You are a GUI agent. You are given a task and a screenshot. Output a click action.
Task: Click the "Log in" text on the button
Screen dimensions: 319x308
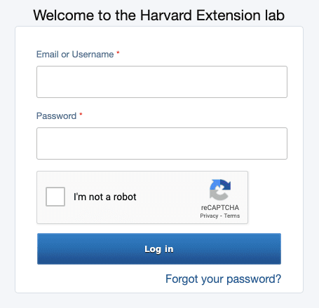pyautogui.click(x=159, y=249)
